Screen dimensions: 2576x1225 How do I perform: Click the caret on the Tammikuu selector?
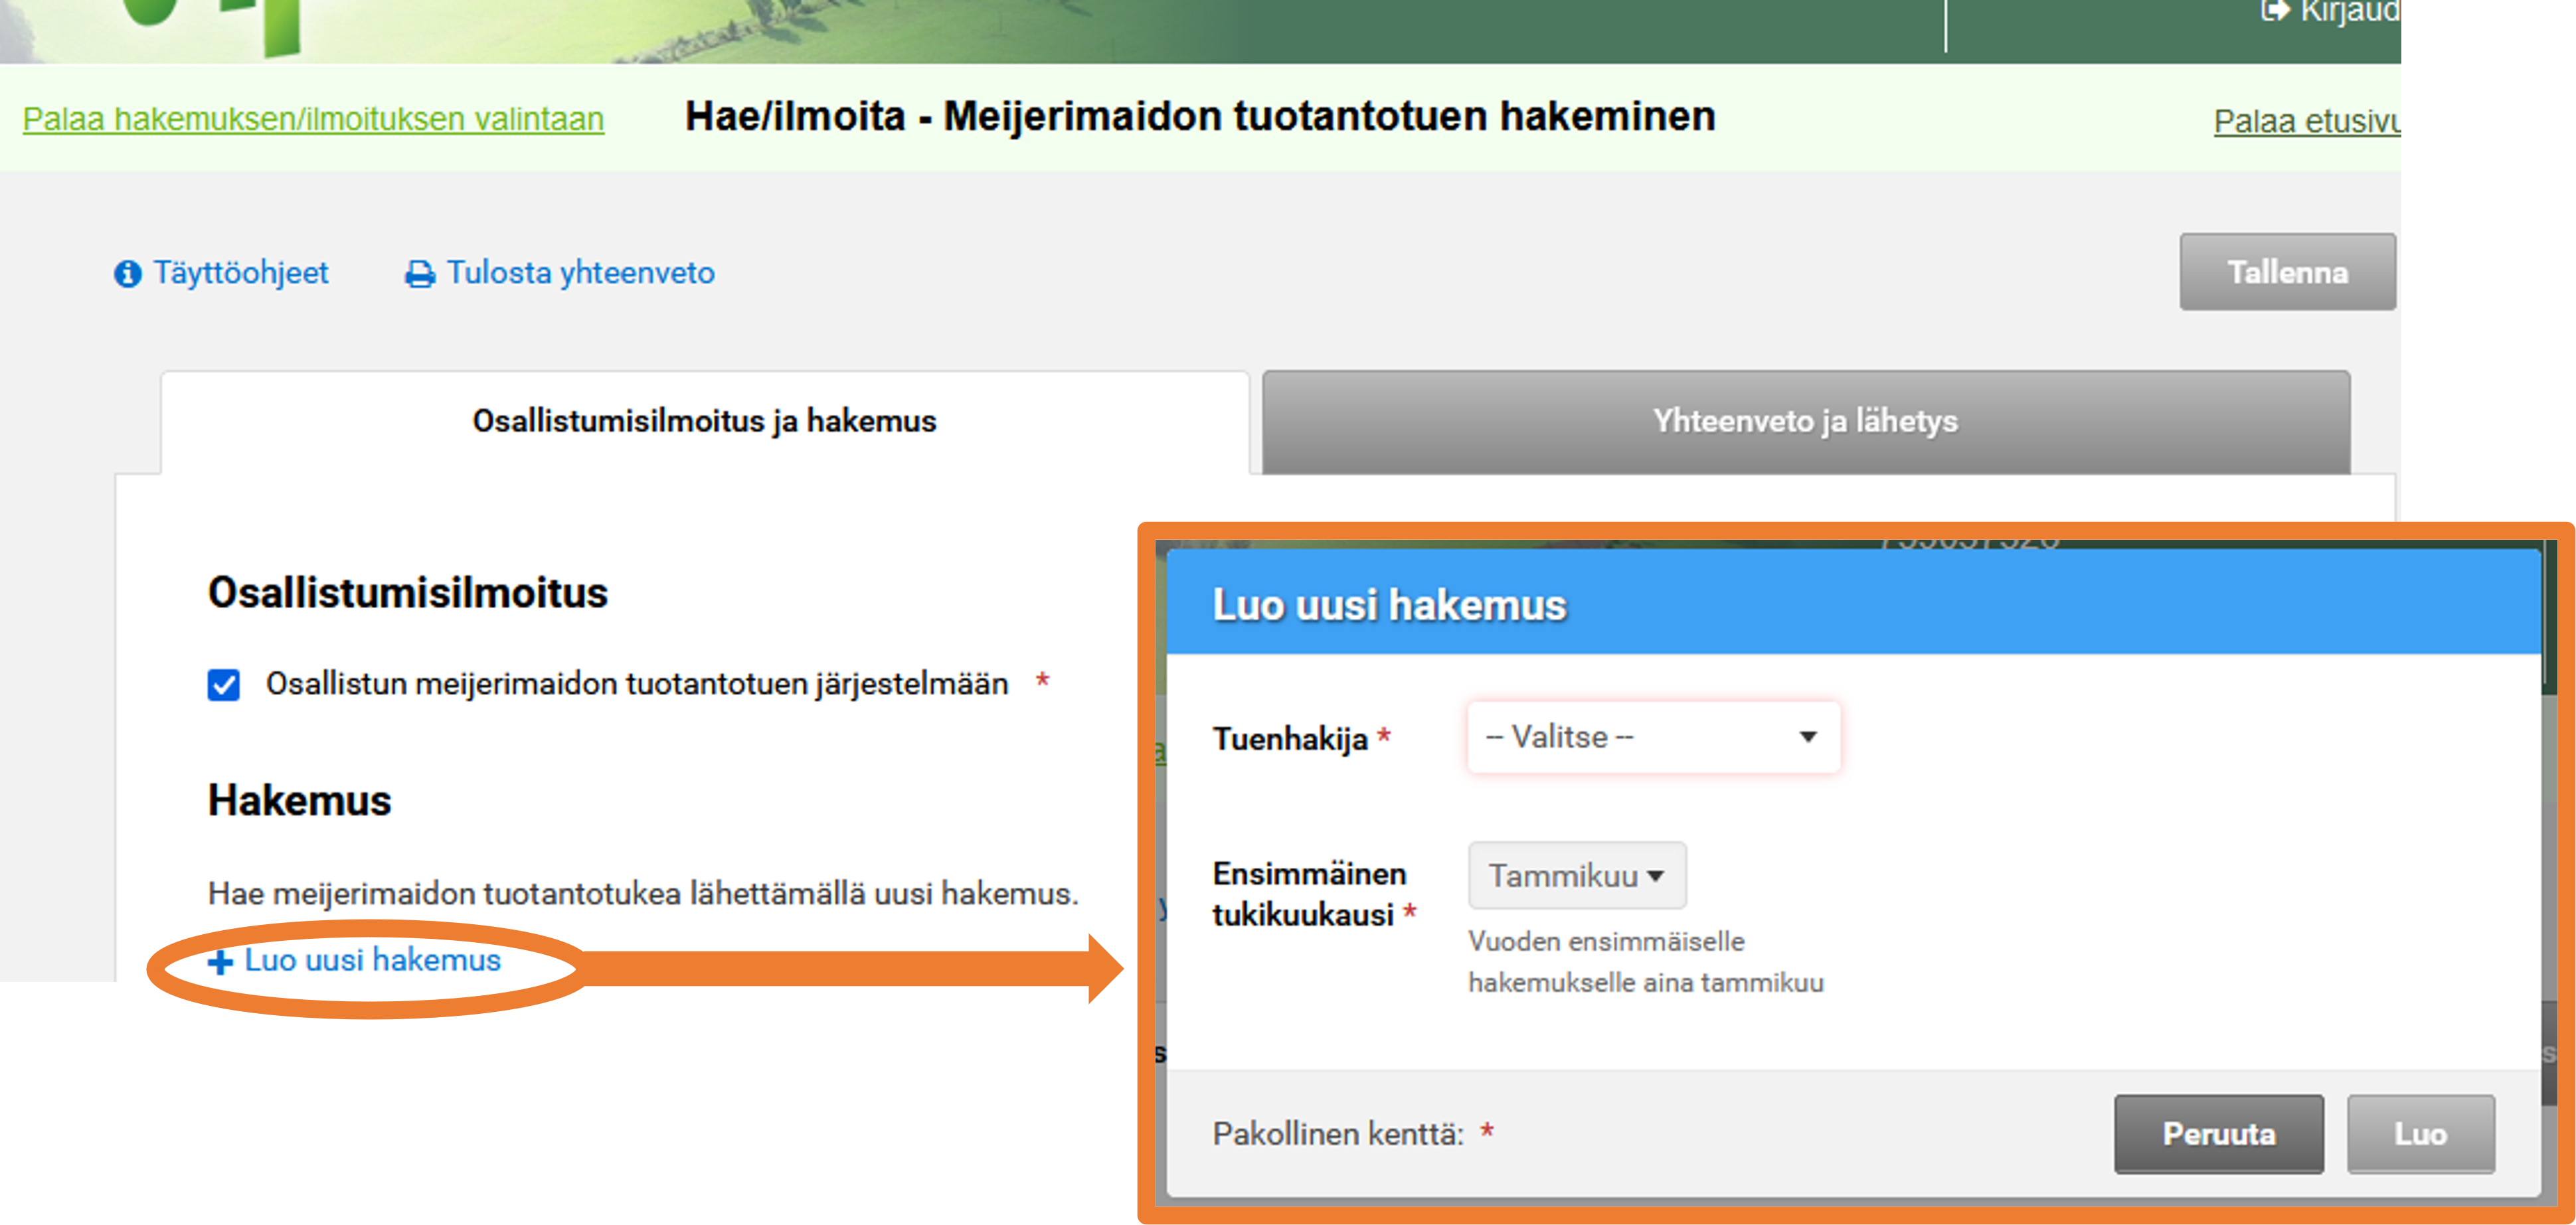click(1655, 875)
